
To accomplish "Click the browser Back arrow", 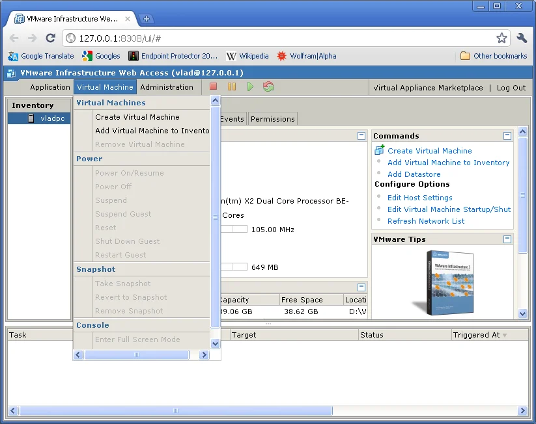I will coord(14,38).
